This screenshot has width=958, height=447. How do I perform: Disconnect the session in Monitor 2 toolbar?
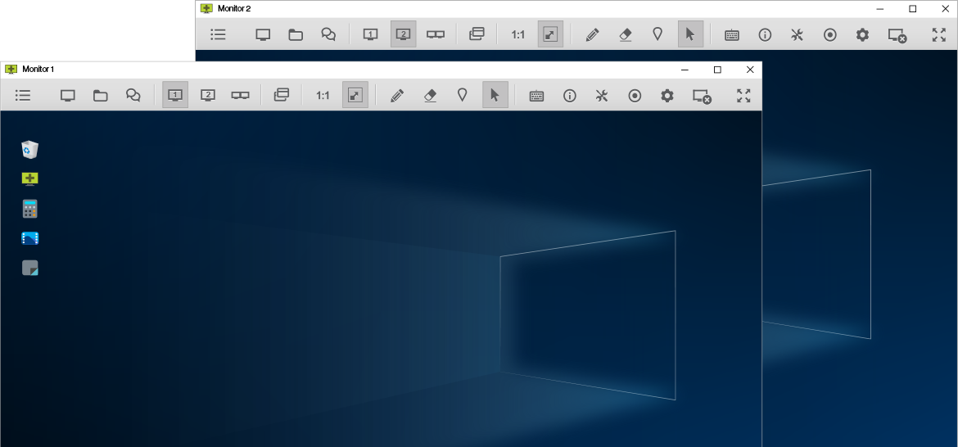coord(897,35)
